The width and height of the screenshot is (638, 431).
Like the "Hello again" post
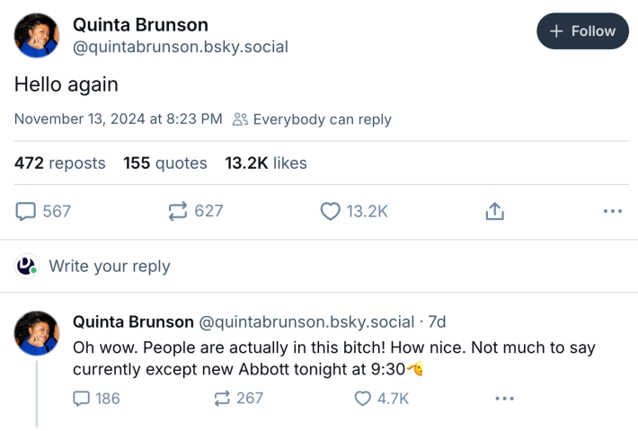click(x=331, y=211)
